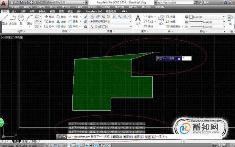Expand the Modify (修改) panel
The width and height of the screenshot is (235, 147).
coord(66,31)
